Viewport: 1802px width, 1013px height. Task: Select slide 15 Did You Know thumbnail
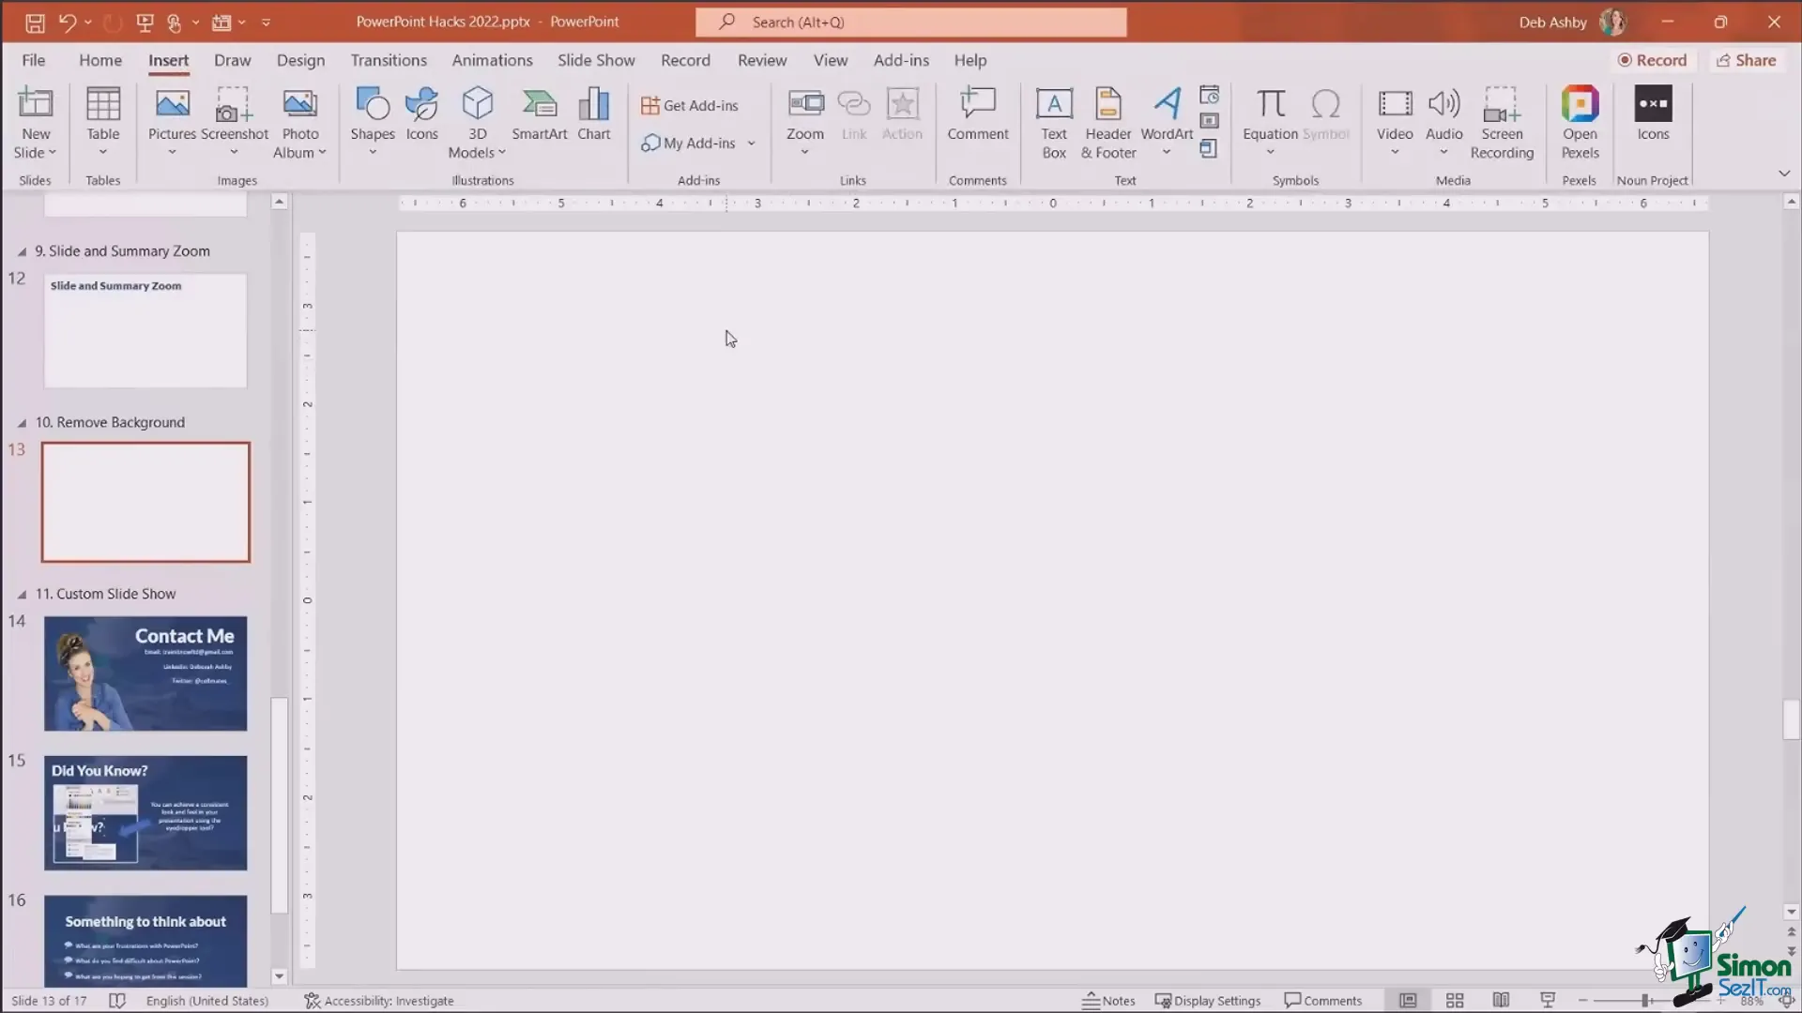tap(145, 813)
